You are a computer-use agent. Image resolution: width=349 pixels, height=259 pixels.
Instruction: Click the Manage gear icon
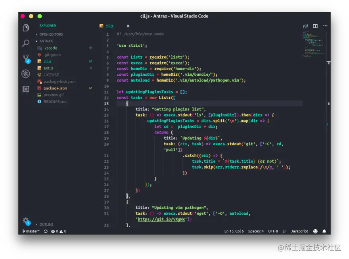point(26,221)
